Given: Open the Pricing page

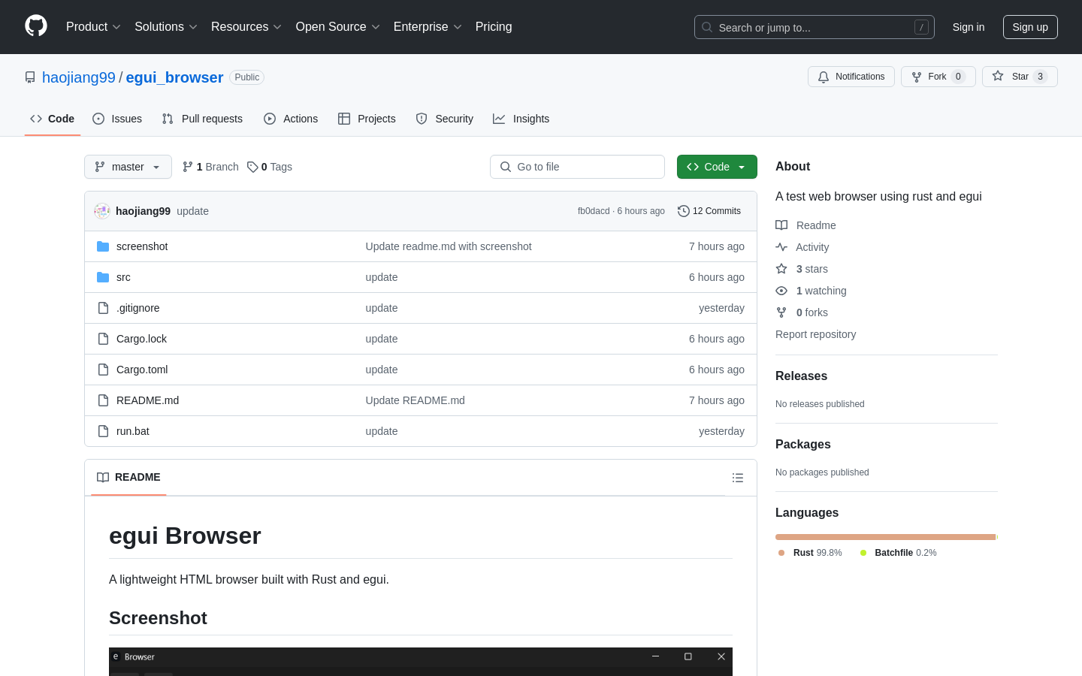Looking at the screenshot, I should pos(494,27).
